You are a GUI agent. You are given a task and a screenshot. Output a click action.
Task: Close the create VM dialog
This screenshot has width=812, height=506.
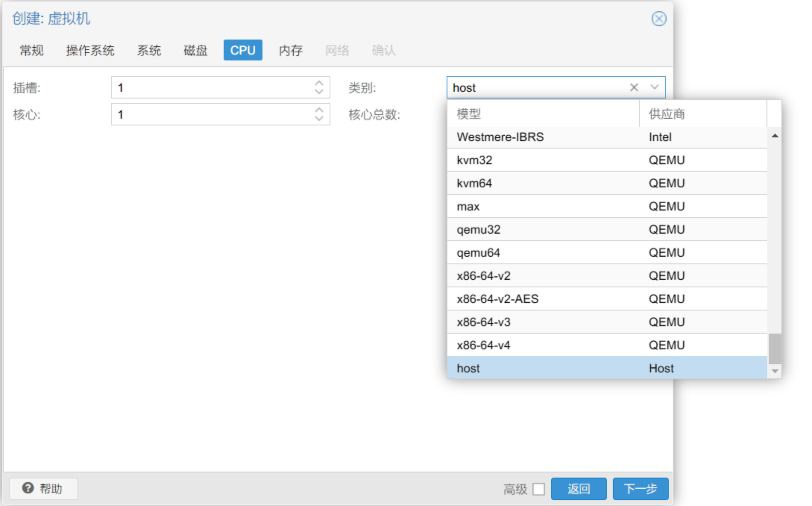point(658,19)
